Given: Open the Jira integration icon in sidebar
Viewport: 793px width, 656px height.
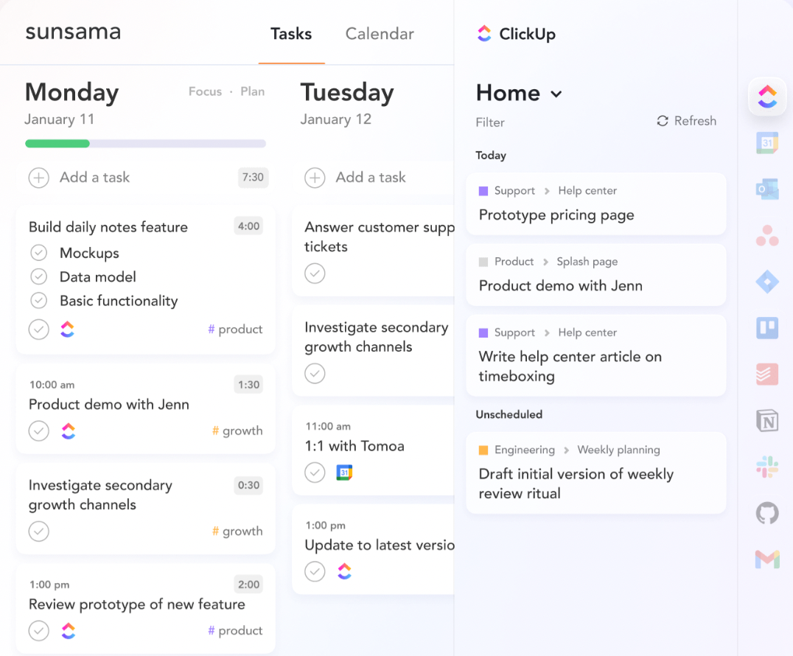Looking at the screenshot, I should tap(767, 282).
